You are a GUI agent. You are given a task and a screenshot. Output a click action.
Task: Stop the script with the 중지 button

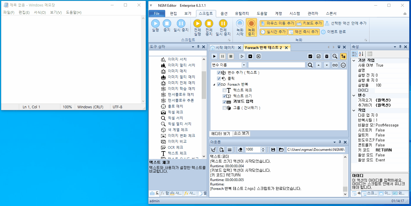[167, 26]
